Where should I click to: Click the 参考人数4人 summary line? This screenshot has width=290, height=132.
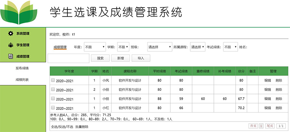pyautogui.click(x=80, y=115)
